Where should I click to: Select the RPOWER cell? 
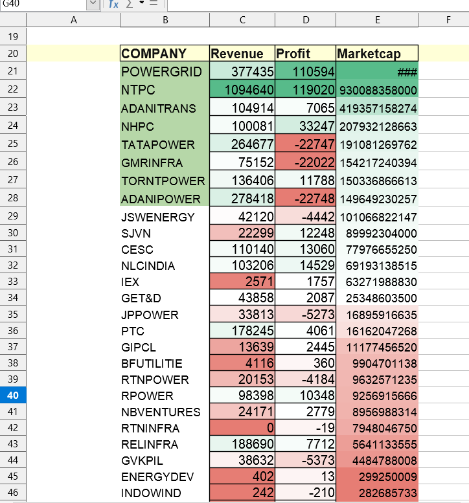pos(165,395)
